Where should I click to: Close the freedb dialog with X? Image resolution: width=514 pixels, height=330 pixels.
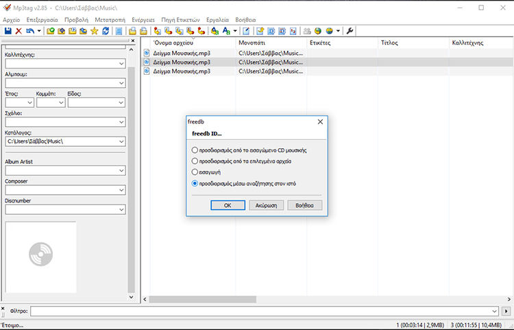tap(320, 121)
